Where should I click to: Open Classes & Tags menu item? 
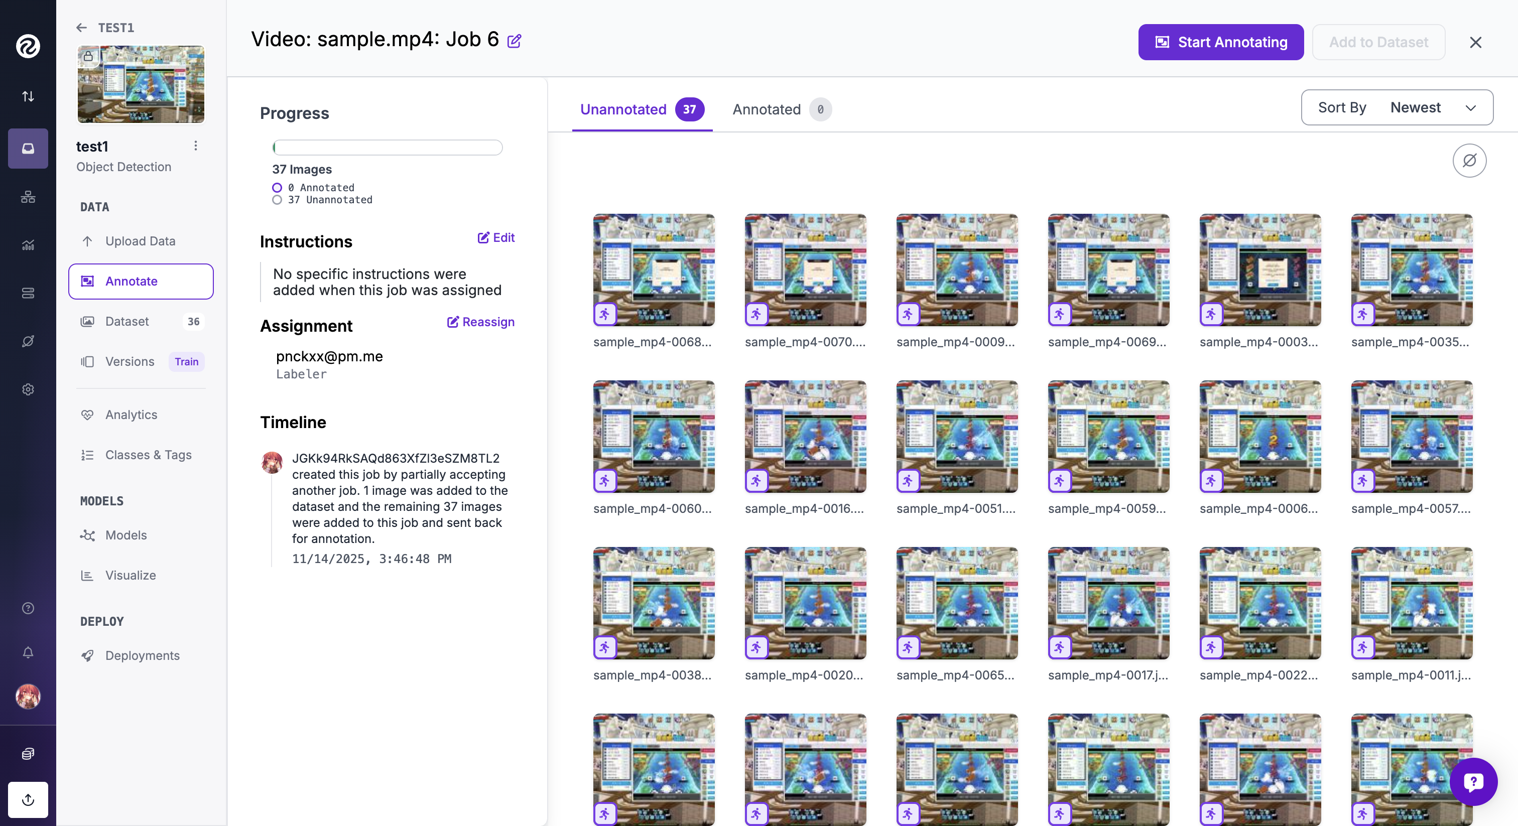[148, 455]
